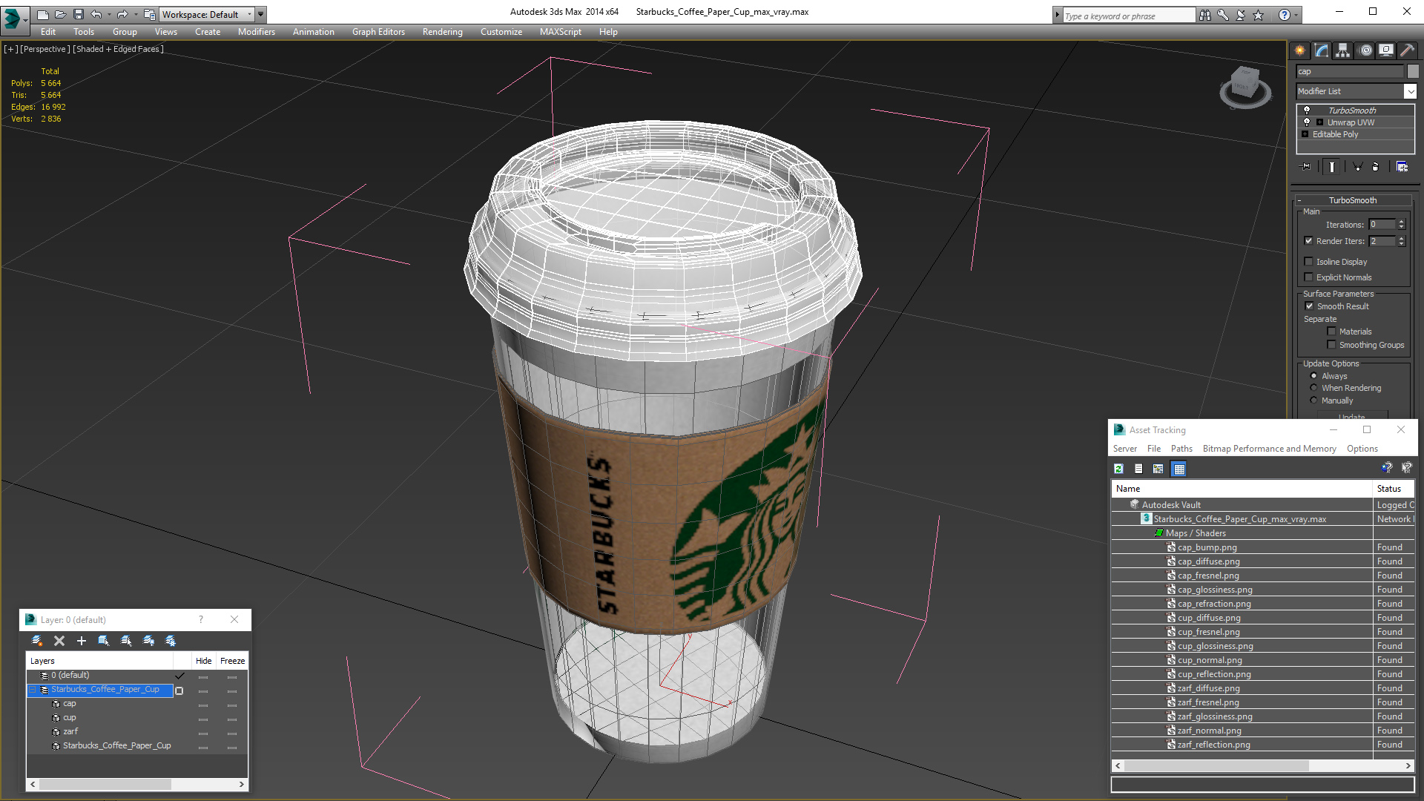This screenshot has width=1424, height=801.
Task: Open Bitmap Performance and Memory menu
Action: pos(1269,449)
